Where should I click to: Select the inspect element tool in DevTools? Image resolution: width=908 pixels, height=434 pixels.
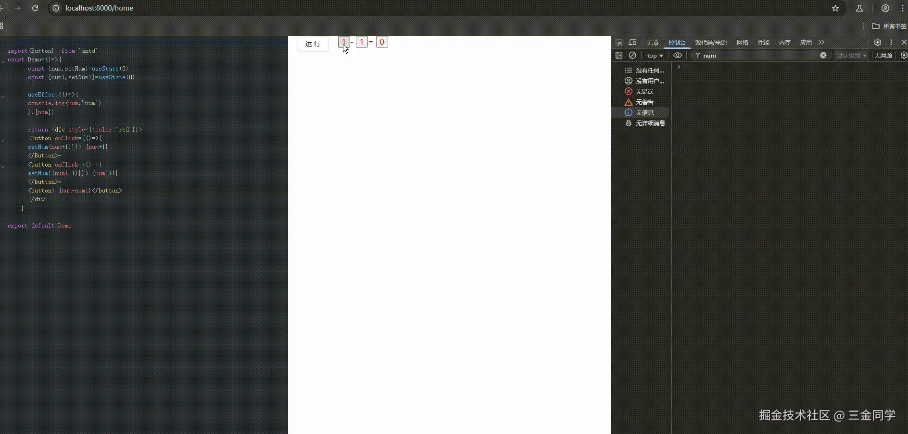click(x=619, y=42)
